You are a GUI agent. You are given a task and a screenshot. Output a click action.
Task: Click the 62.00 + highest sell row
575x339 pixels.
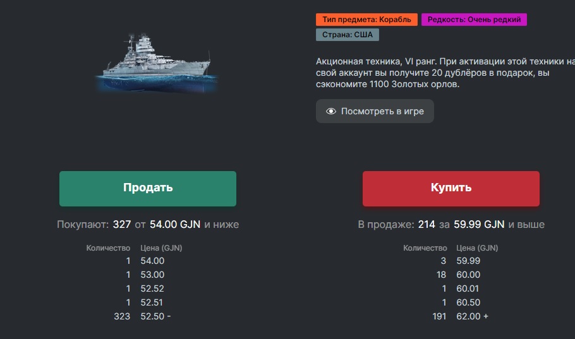[460, 316]
